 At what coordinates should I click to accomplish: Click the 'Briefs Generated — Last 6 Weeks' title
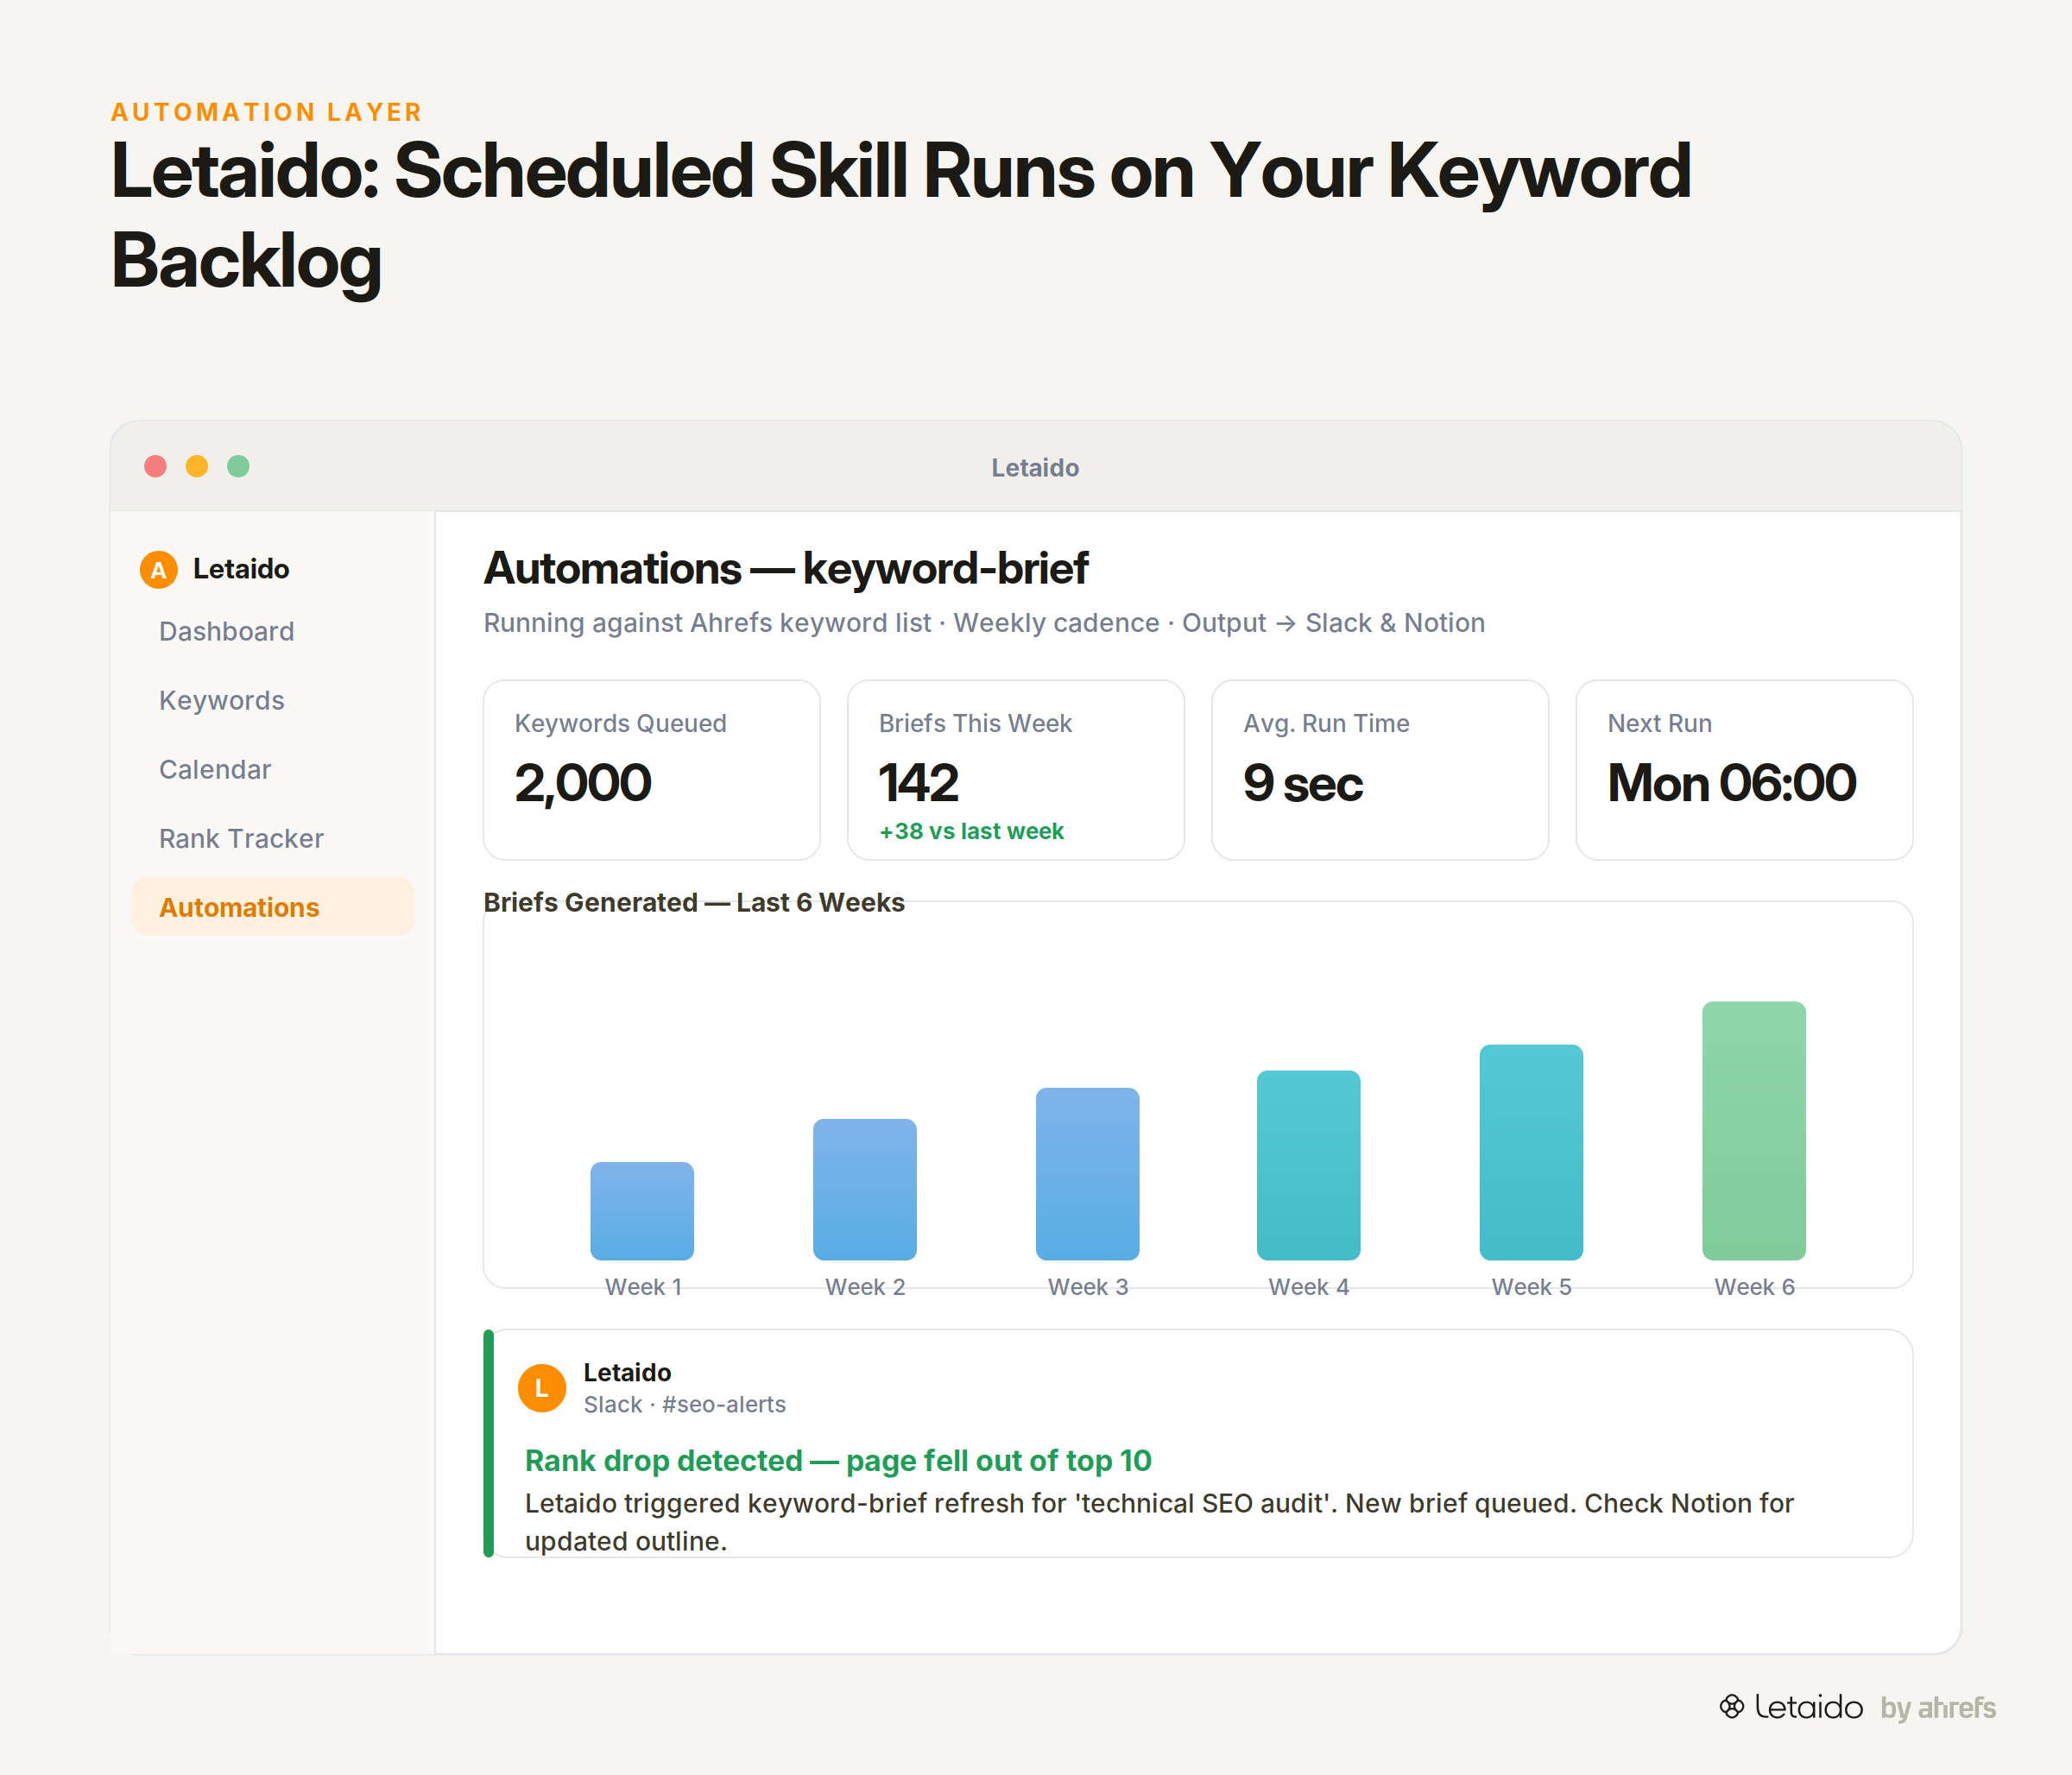[x=694, y=902]
